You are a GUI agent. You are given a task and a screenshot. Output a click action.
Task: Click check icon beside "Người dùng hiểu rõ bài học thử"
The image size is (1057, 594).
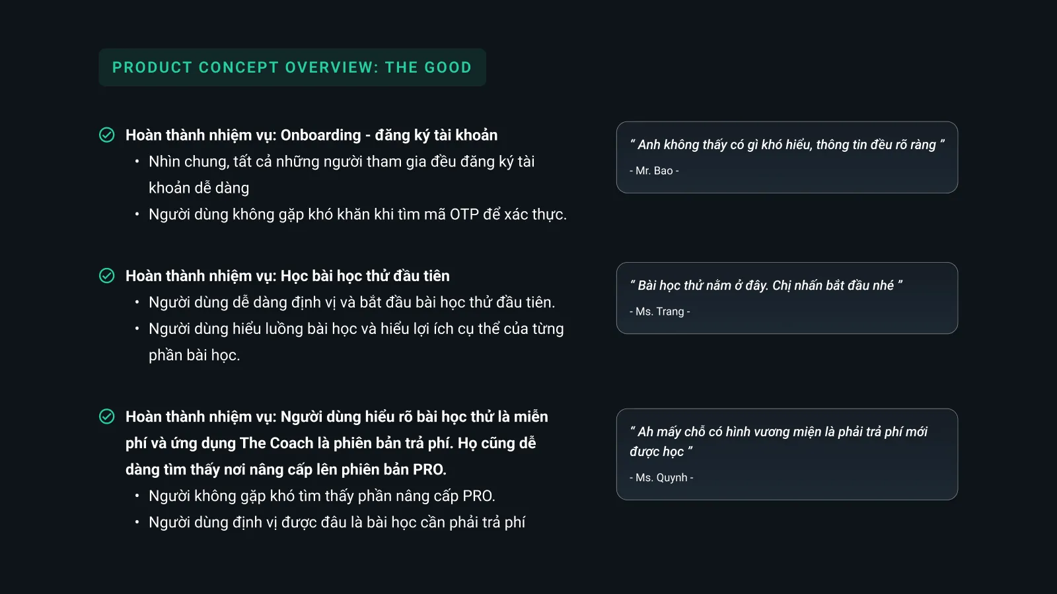click(x=106, y=416)
